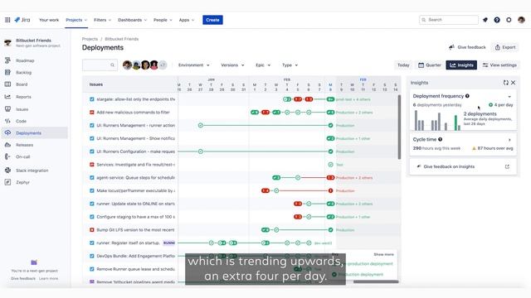The width and height of the screenshot is (531, 298).
Task: Open the notifications icon in top bar
Action: tap(485, 20)
